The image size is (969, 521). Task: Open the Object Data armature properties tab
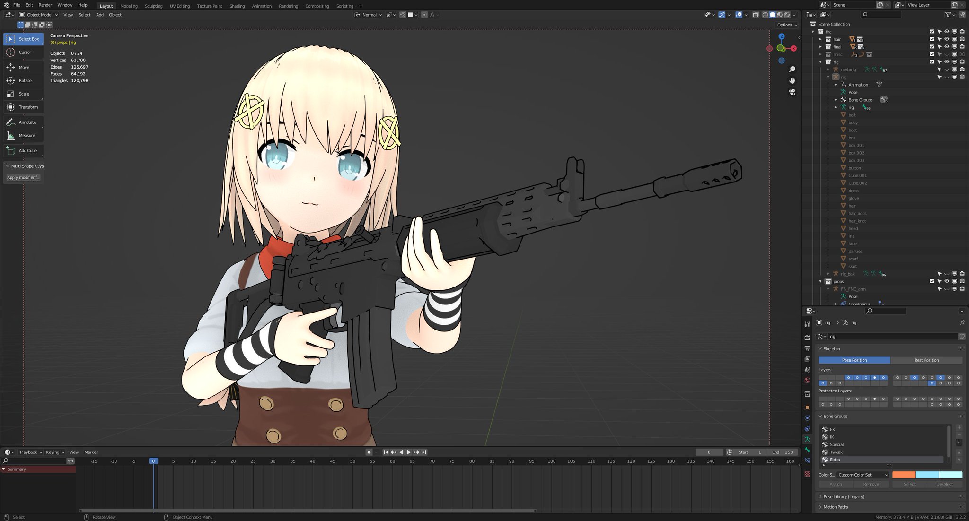pyautogui.click(x=807, y=439)
